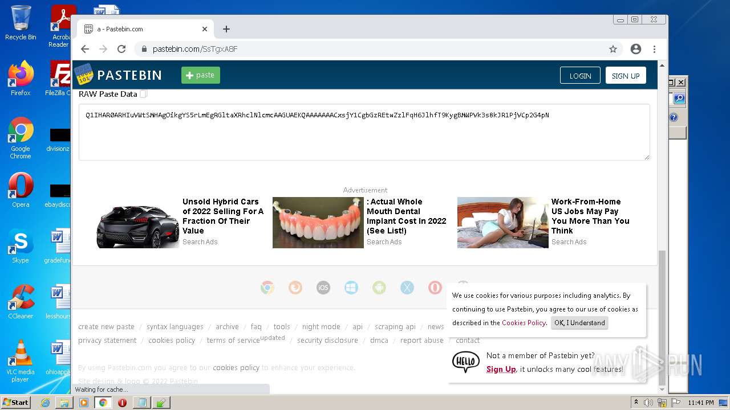
Task: Click the iOS app icon in footer
Action: click(x=323, y=288)
